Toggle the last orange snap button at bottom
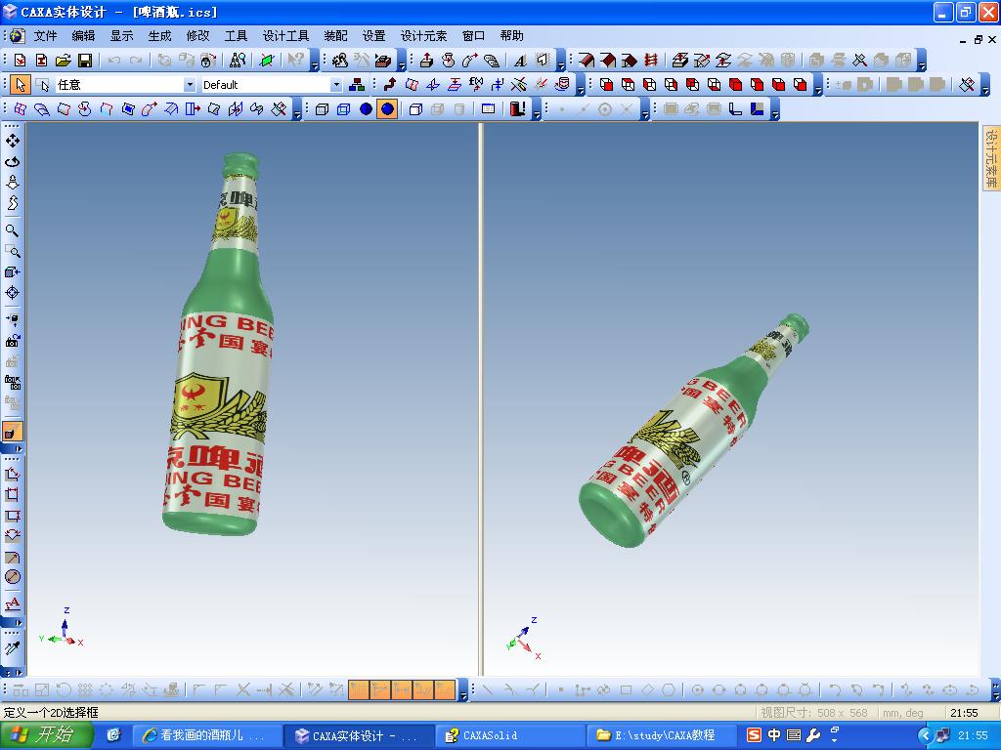The height and width of the screenshot is (750, 1001). 445,689
